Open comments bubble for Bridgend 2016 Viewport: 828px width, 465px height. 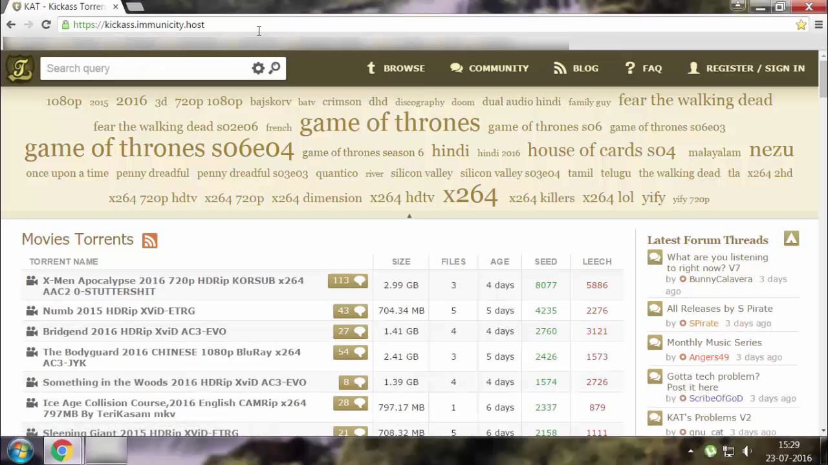point(351,331)
